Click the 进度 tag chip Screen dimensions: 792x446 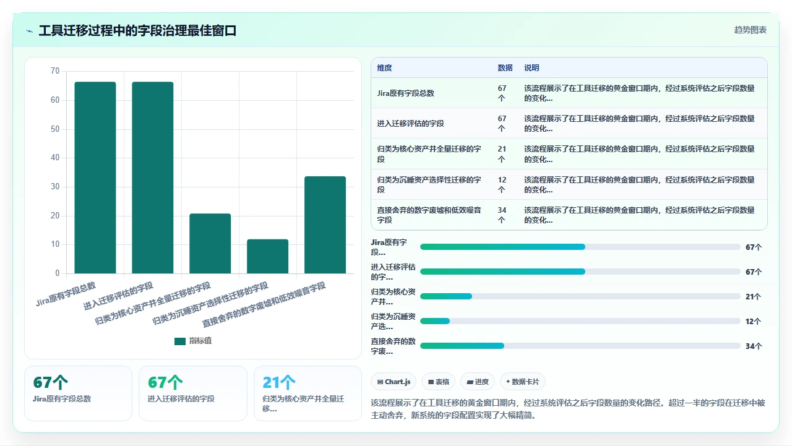pos(478,382)
